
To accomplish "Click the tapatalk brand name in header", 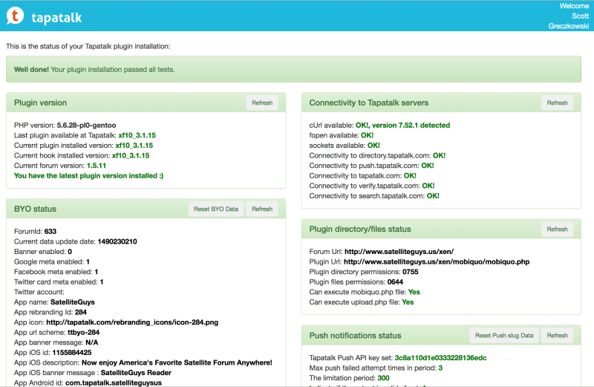I will [56, 17].
